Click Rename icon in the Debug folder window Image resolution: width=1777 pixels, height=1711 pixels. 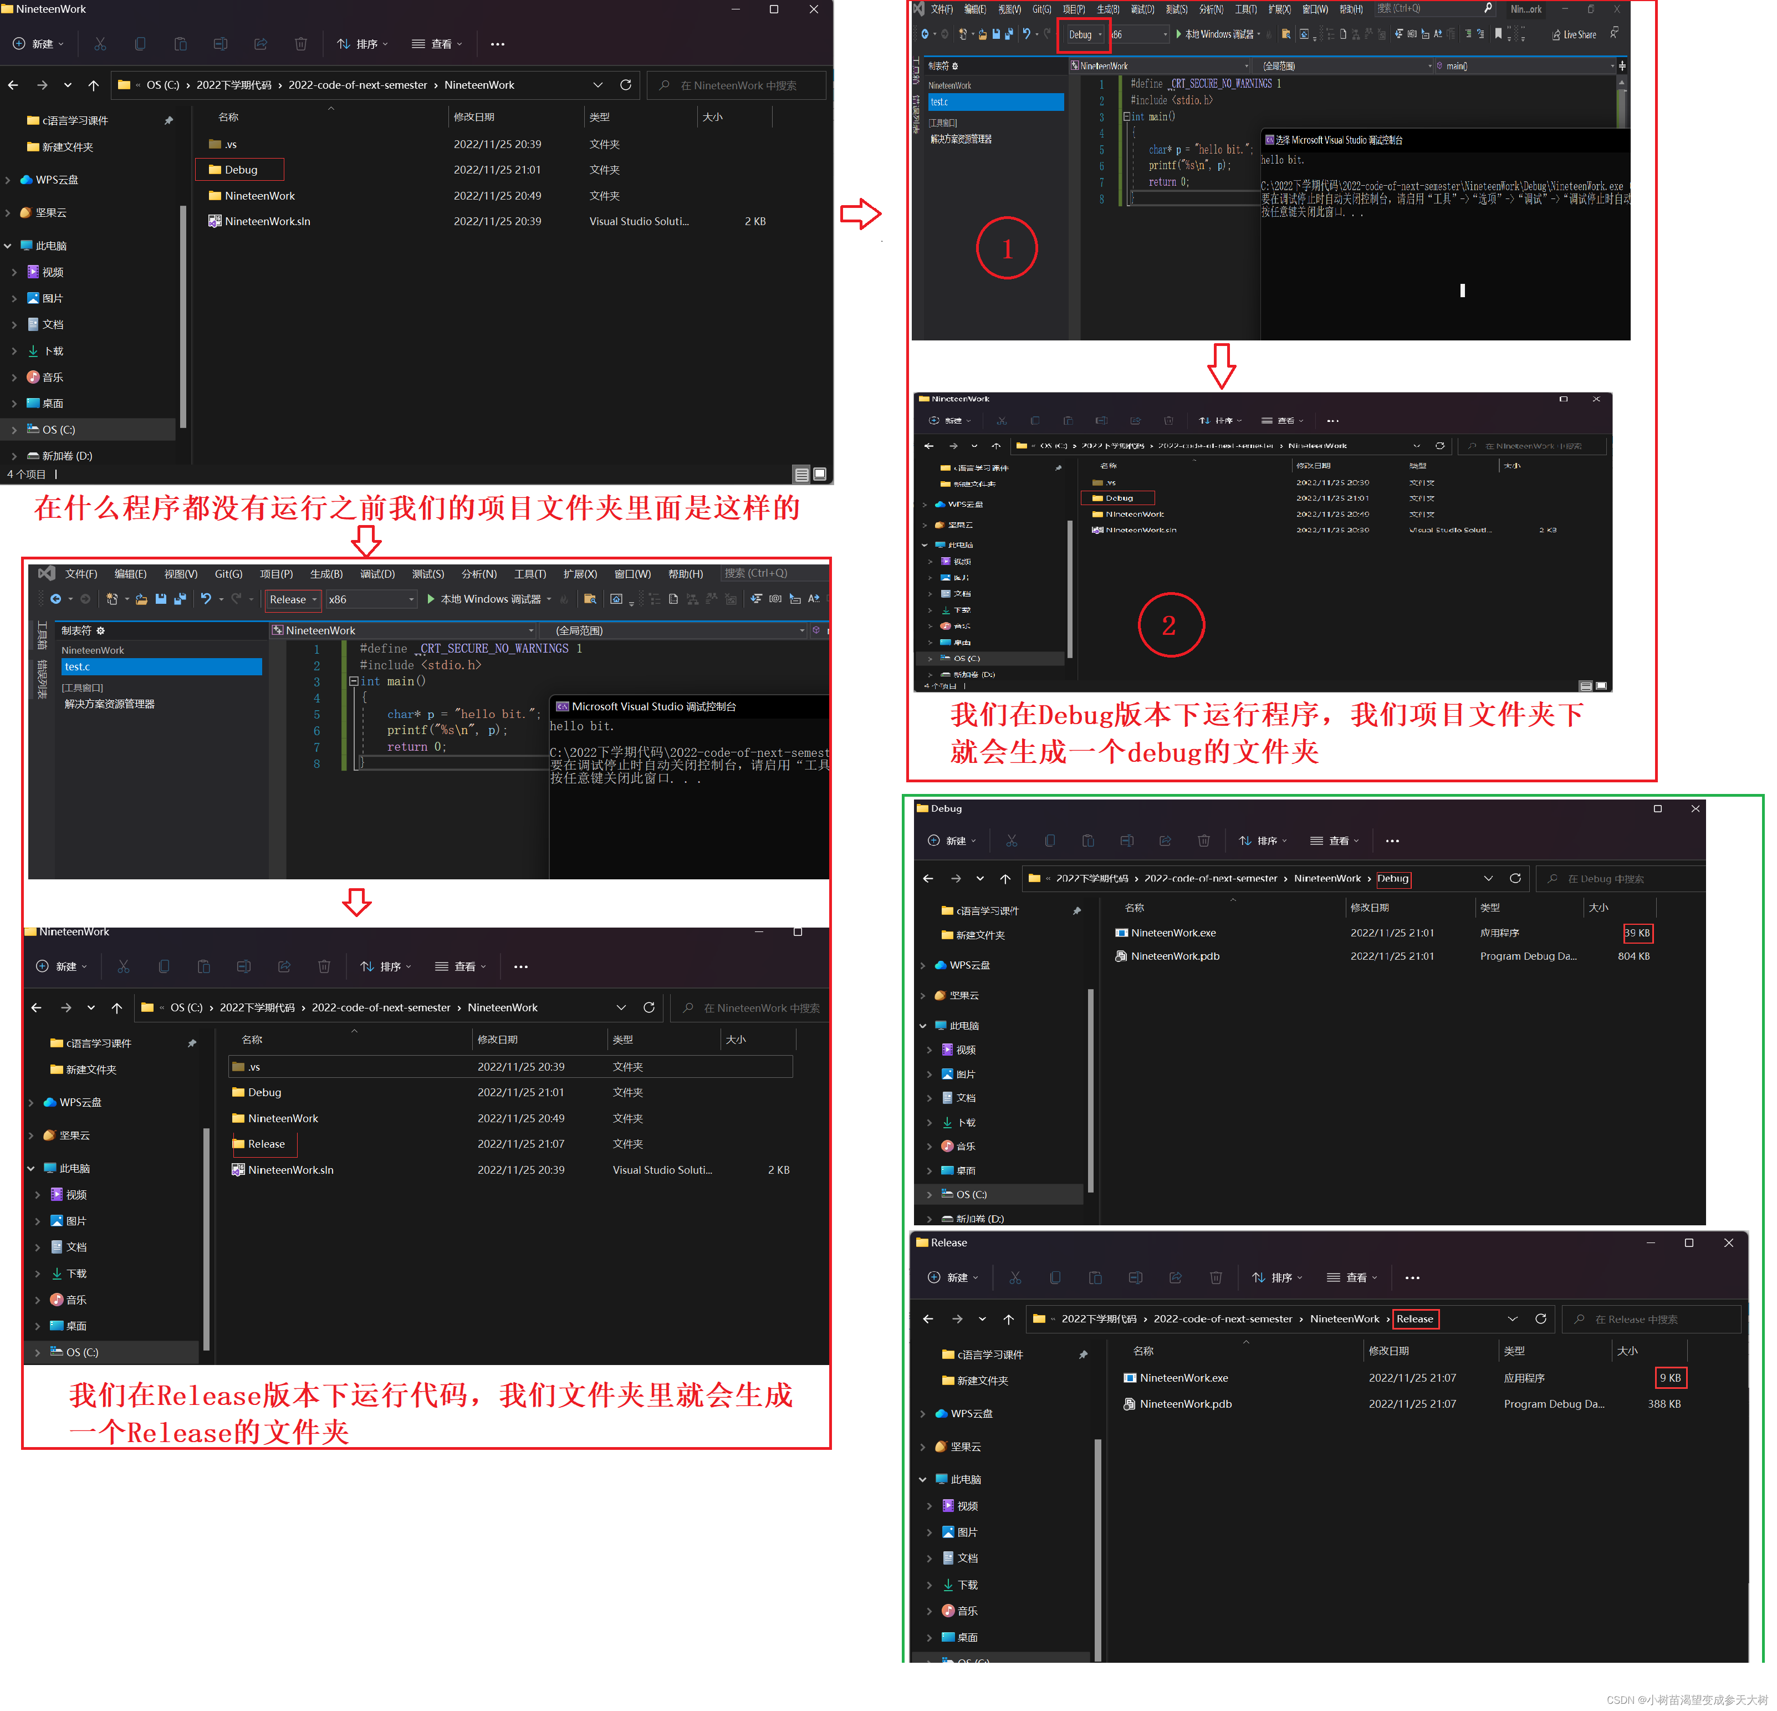click(1127, 841)
